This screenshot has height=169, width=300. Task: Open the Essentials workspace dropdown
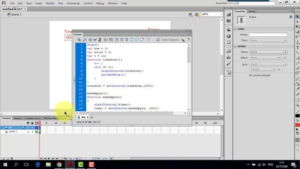(223, 3)
